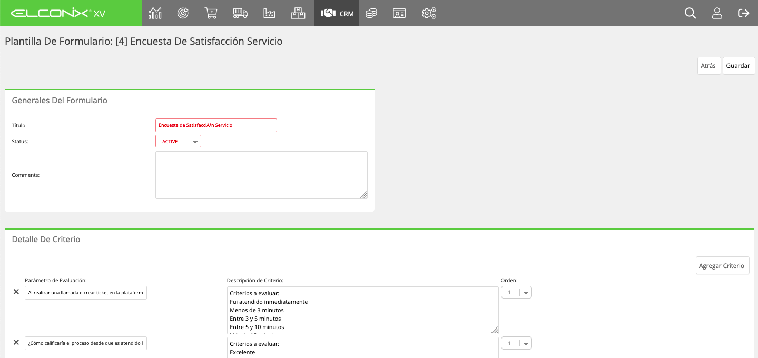Image resolution: width=758 pixels, height=358 pixels.
Task: Click the 'Status:' label
Action: click(20, 141)
